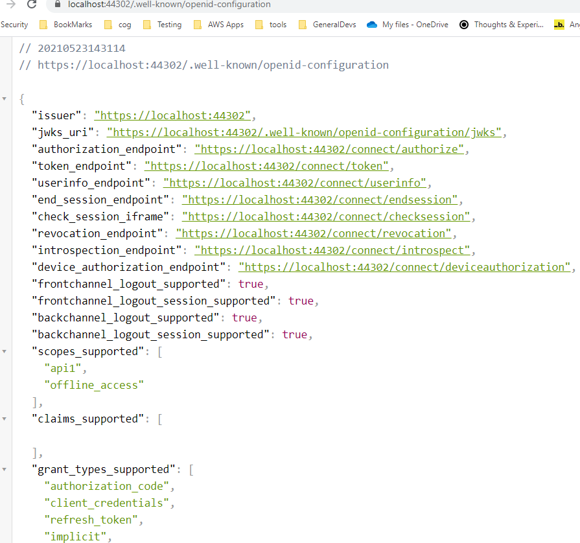Viewport: 580px width, 543px height.
Task: Open the tools bookmark folder
Action: [271, 25]
